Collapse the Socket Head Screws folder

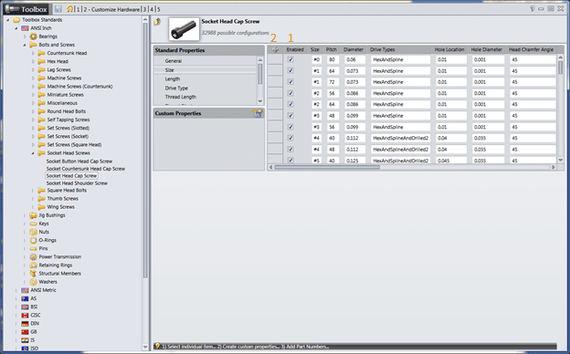coord(33,153)
